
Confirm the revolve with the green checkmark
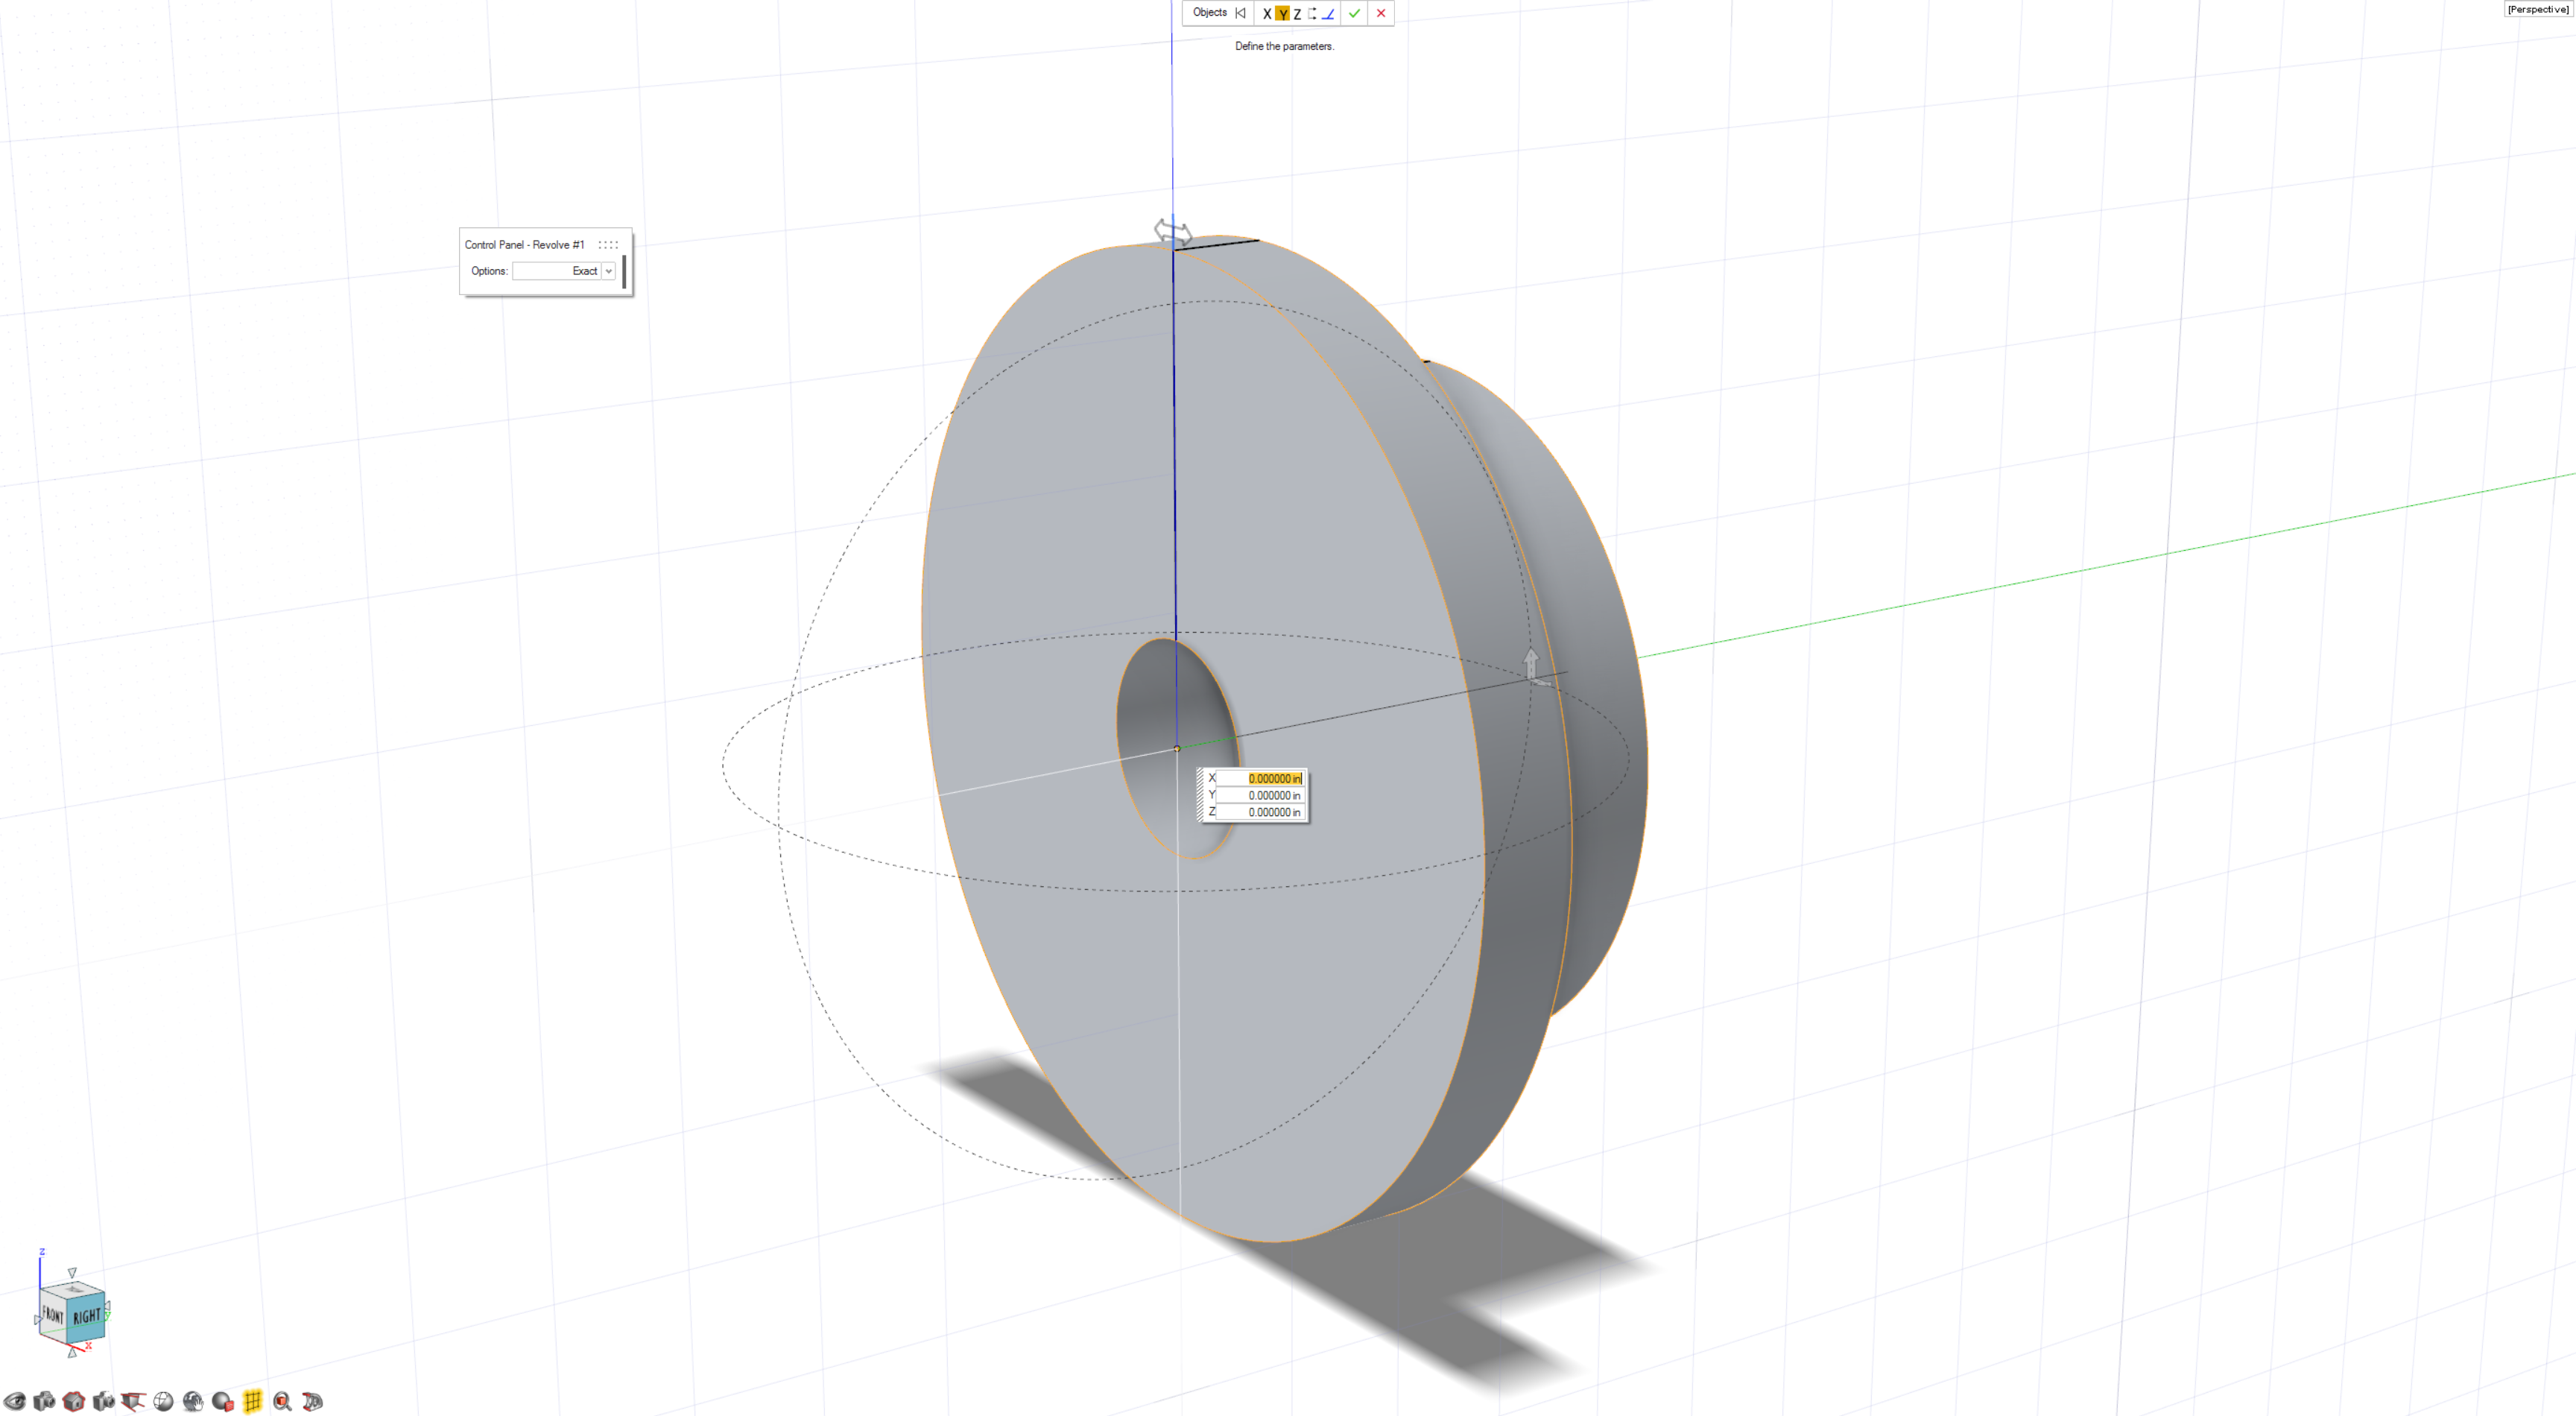pos(1354,13)
